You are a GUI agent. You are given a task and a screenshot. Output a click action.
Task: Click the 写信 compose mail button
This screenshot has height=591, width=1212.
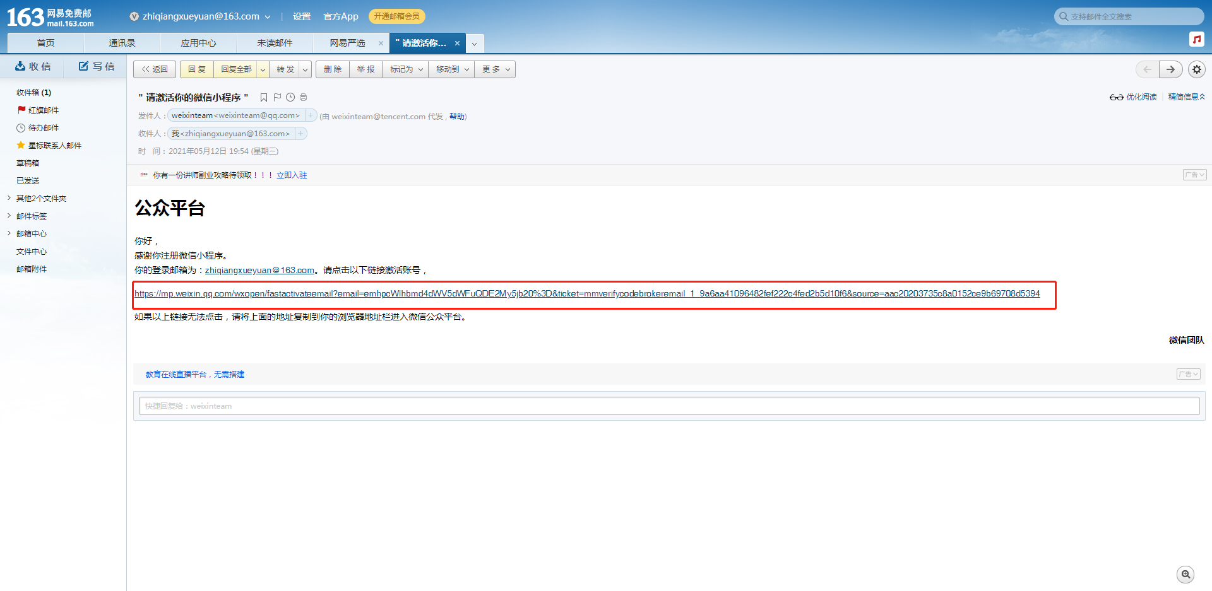coord(97,66)
